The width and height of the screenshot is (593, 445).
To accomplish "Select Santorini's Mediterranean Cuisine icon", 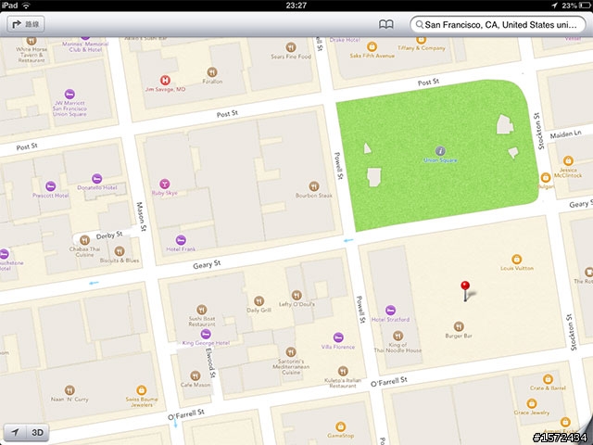I will click(291, 352).
